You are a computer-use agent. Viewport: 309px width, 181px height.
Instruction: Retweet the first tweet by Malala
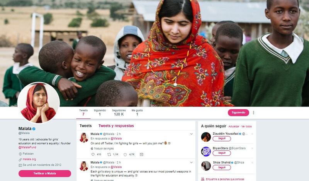[109, 154]
